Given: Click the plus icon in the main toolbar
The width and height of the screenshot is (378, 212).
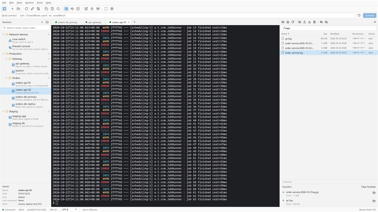Looking at the screenshot, I should (12, 9).
